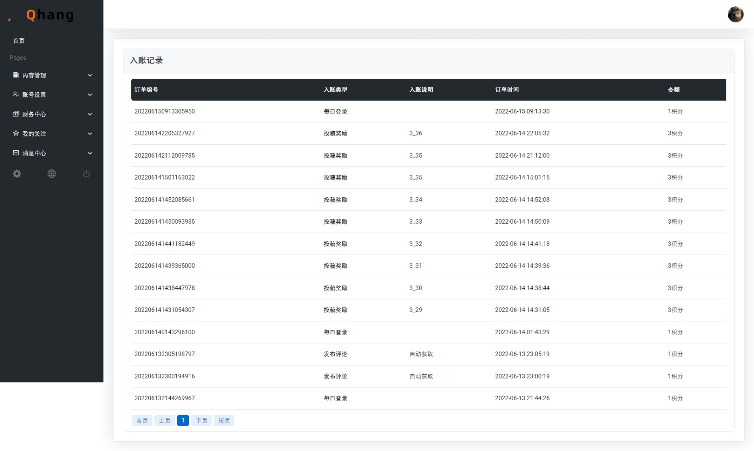754x451 pixels.
Task: Select order number 202206141439365000
Action: tap(165, 266)
